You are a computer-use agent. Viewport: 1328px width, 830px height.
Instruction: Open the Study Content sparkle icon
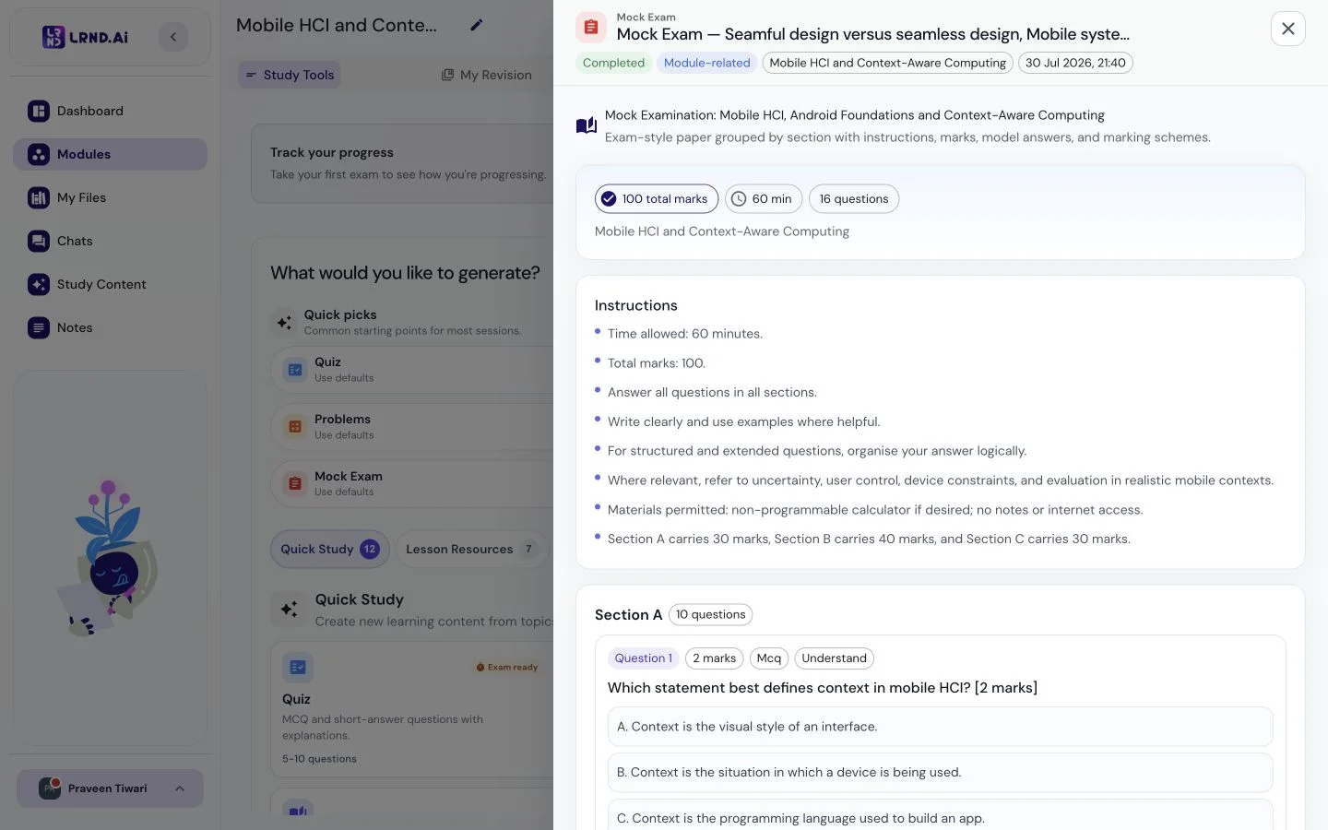tap(39, 284)
